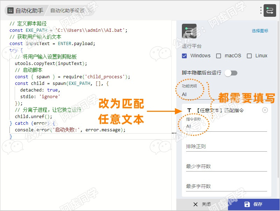Click the plugin logo at top-right corner

(x=270, y=10)
